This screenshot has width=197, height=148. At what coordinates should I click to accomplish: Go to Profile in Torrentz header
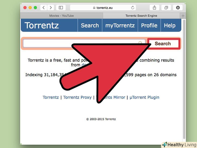tap(149, 25)
